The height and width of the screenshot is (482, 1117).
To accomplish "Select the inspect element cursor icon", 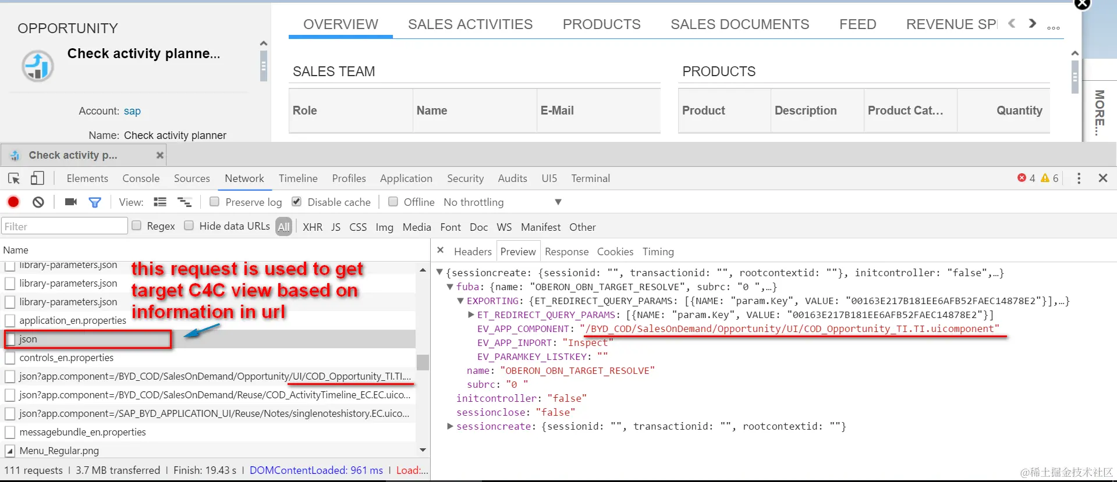I will tap(14, 178).
